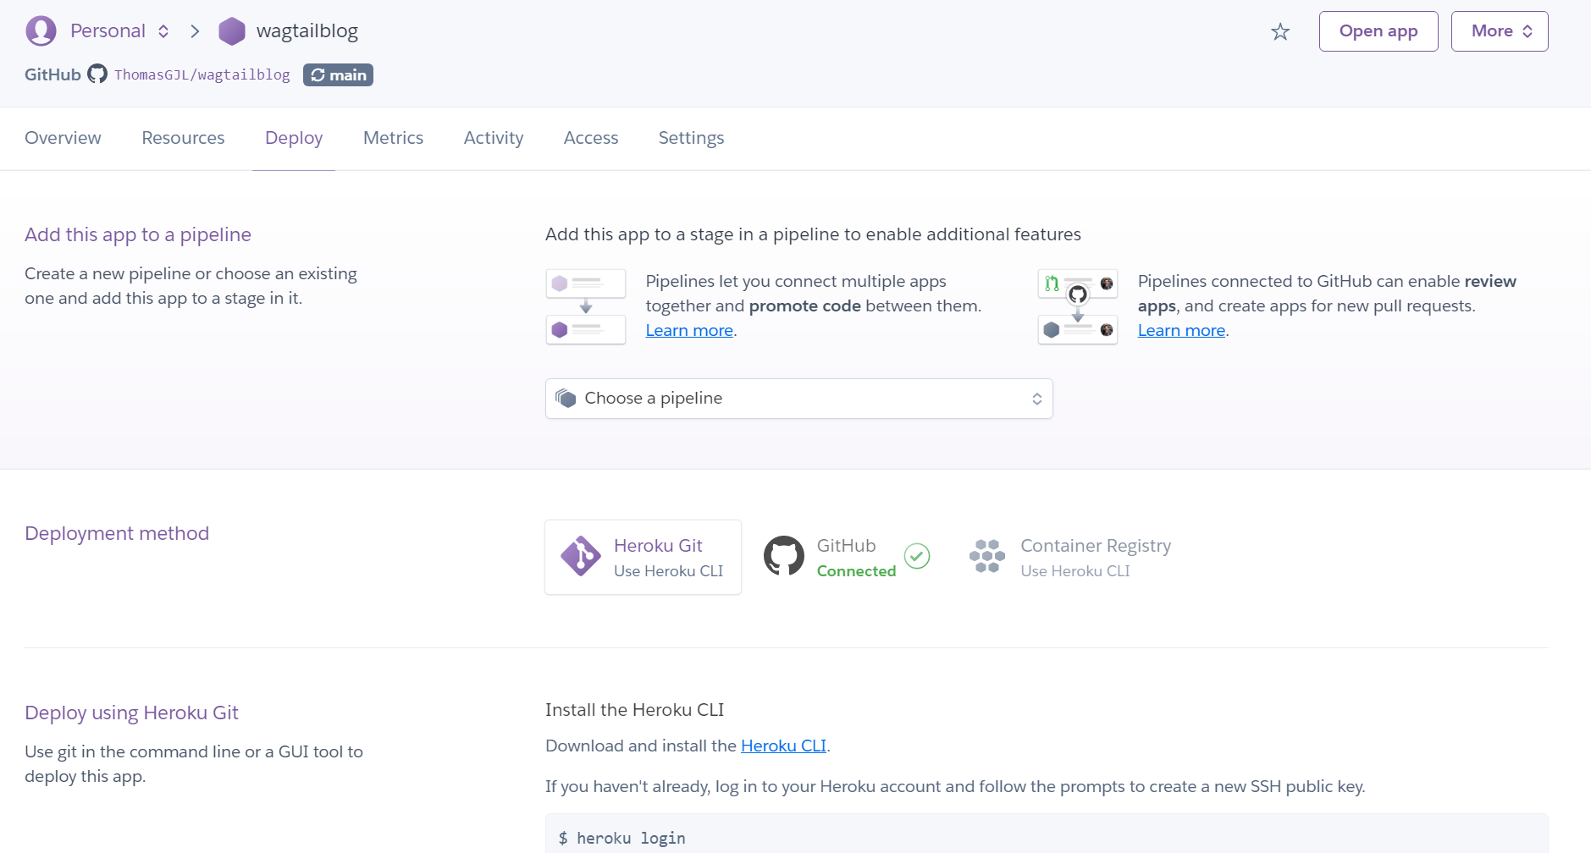
Task: Click the GitHub review apps pipeline illustration
Action: [1078, 306]
